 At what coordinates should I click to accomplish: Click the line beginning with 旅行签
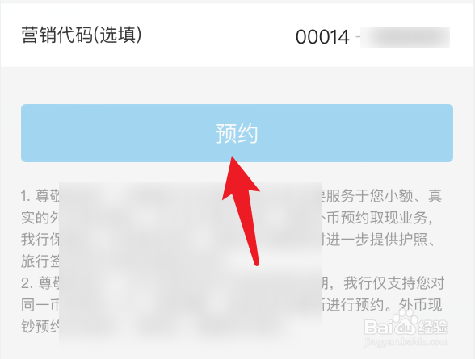click(x=40, y=261)
